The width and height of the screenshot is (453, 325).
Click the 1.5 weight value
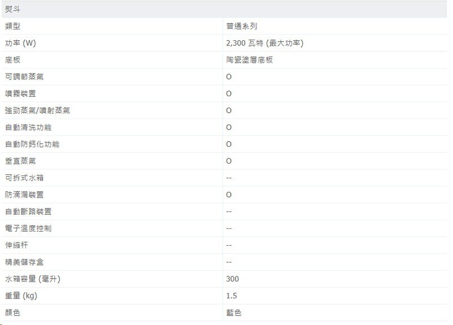[231, 296]
